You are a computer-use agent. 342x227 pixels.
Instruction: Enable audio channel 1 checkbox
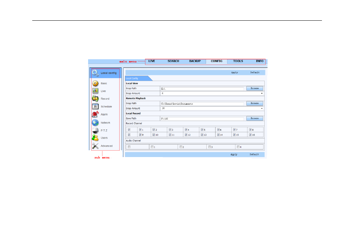[152, 147]
